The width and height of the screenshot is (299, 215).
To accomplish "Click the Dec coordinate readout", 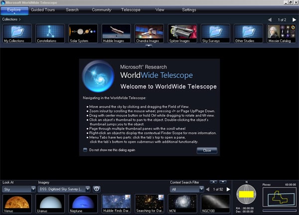I will tap(245, 212).
